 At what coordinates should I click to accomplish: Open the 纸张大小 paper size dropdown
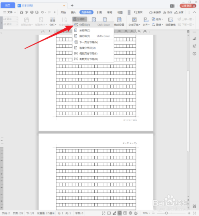tap(41, 22)
